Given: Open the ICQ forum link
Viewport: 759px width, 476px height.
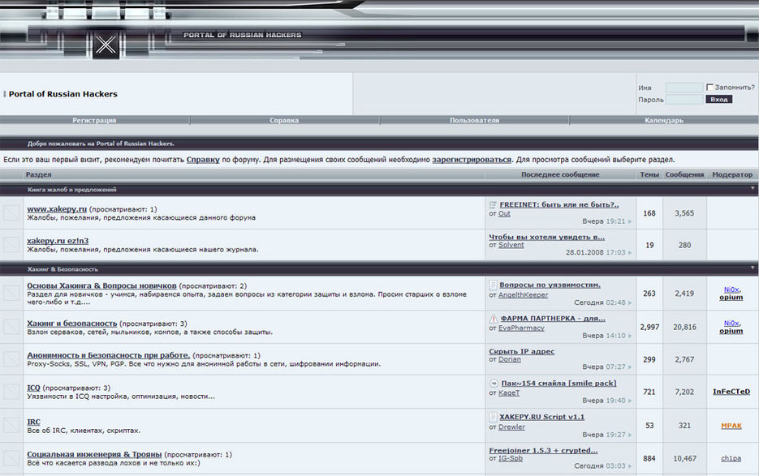Looking at the screenshot, I should point(33,388).
